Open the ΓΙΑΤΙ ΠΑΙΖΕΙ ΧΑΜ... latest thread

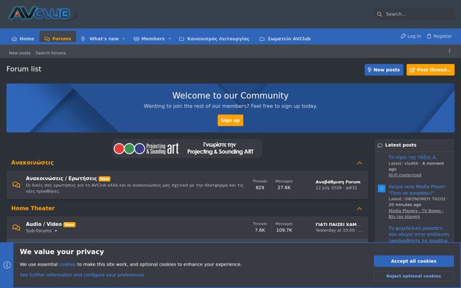(338, 224)
